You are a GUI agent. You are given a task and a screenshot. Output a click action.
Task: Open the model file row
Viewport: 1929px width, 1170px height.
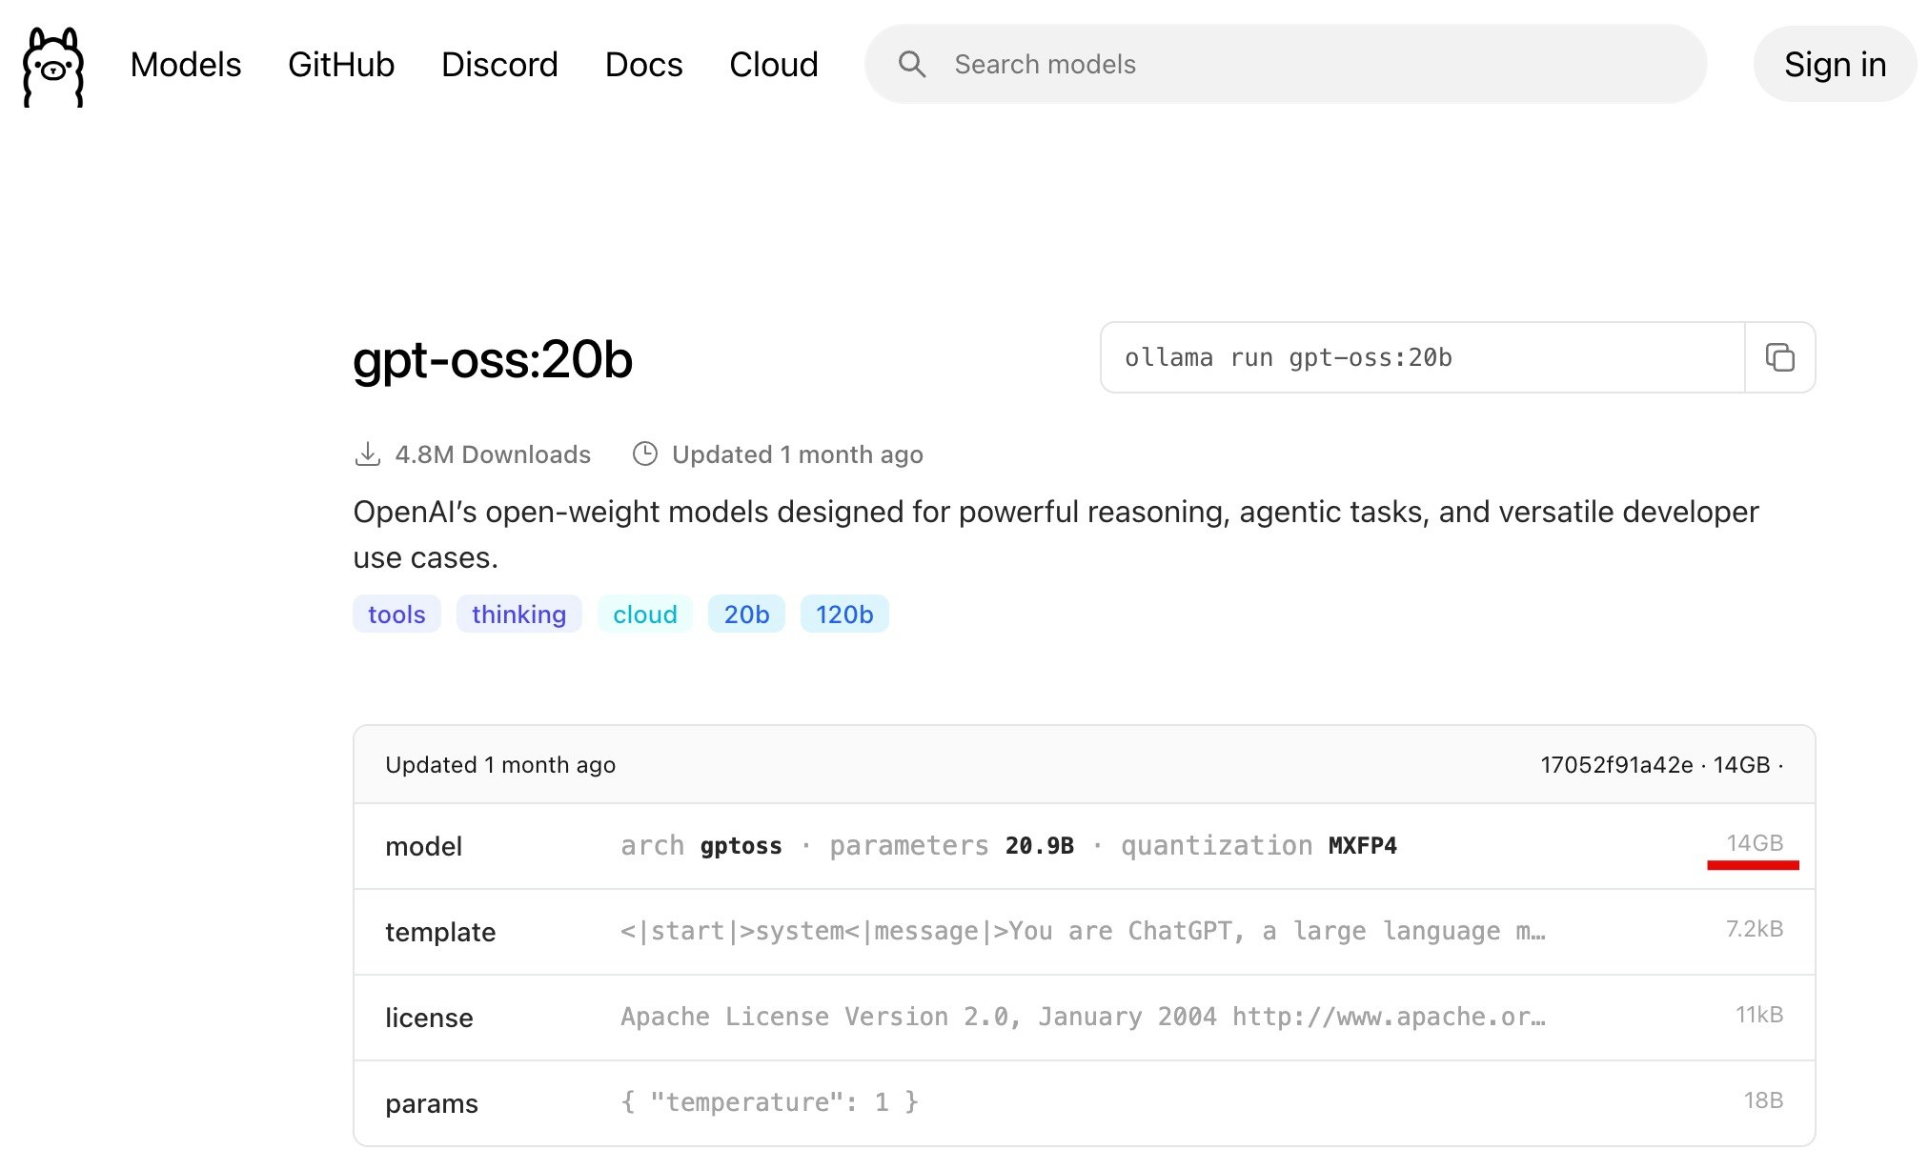click(1083, 846)
